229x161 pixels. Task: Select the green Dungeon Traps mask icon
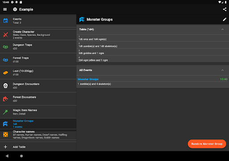click(x=6, y=47)
